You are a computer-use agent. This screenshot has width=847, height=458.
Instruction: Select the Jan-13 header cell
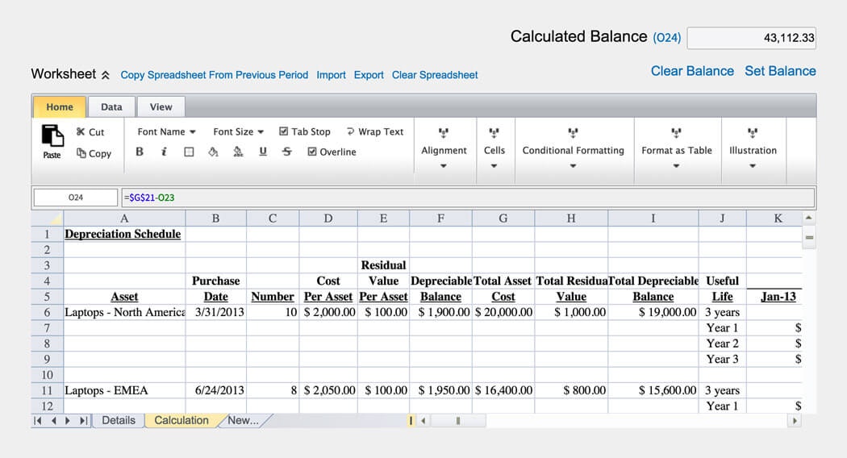coord(774,297)
